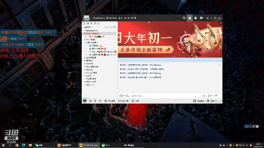Open the video live icon in YY header
264x148 pixels.
tap(184, 18)
